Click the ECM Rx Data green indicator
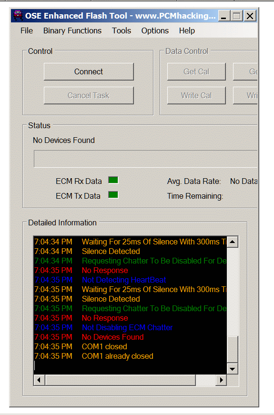The width and height of the screenshot is (274, 415). 113,180
